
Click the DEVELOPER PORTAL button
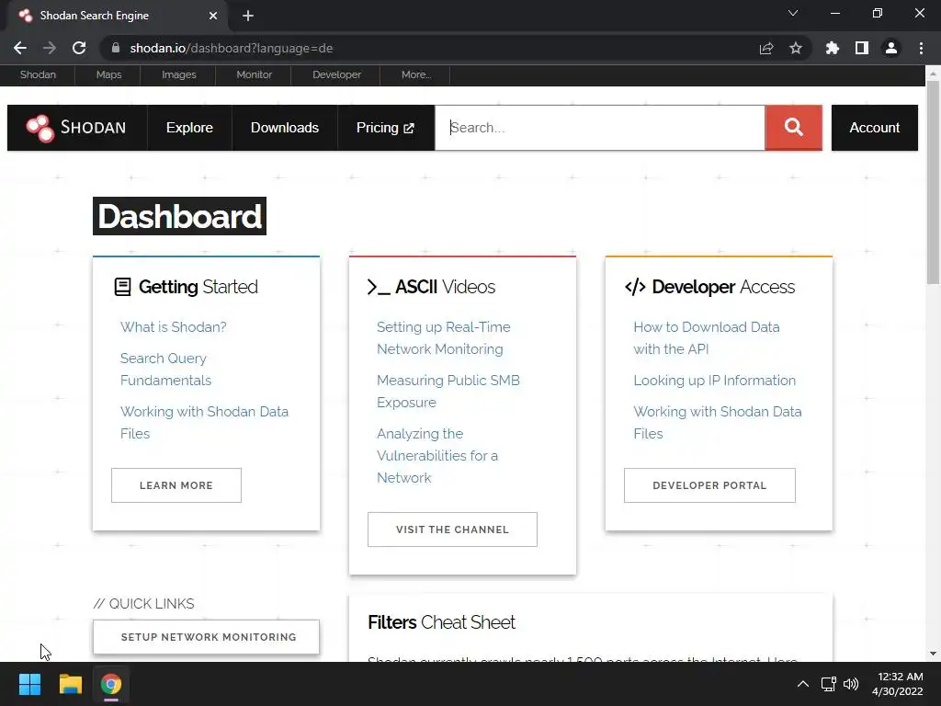(710, 485)
